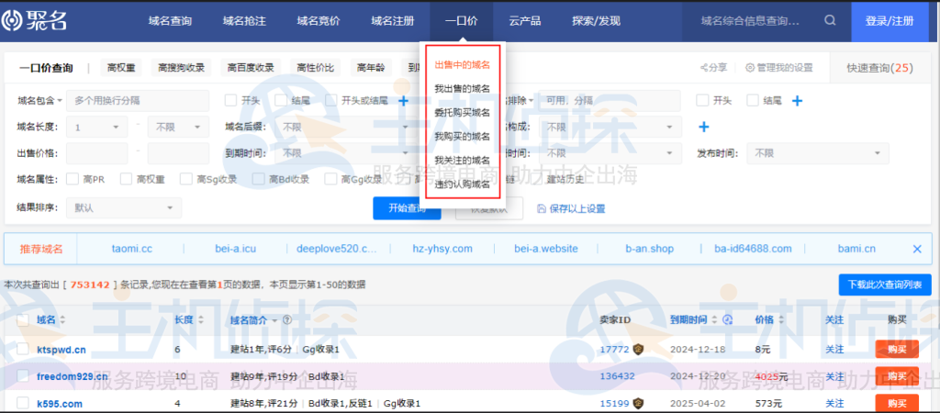Click 购买 button for ktspwd.cn

point(897,350)
